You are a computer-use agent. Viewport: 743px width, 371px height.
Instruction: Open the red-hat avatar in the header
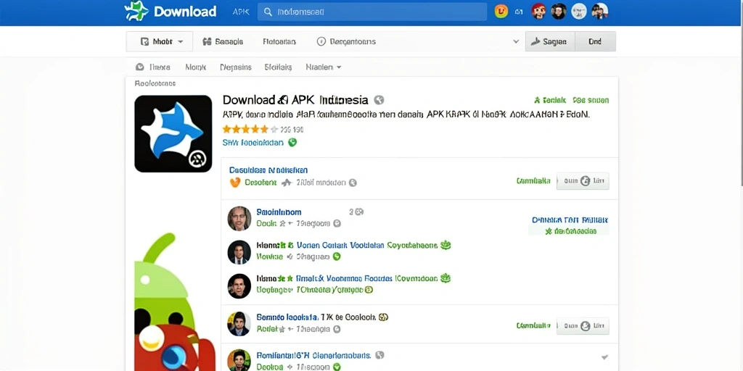538,11
